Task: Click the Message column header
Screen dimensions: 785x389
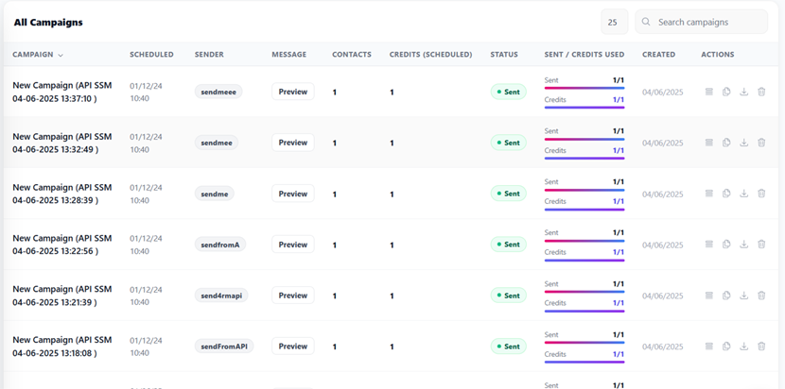Action: (288, 55)
